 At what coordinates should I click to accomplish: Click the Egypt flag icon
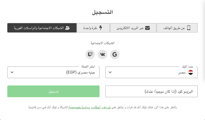[191, 72]
